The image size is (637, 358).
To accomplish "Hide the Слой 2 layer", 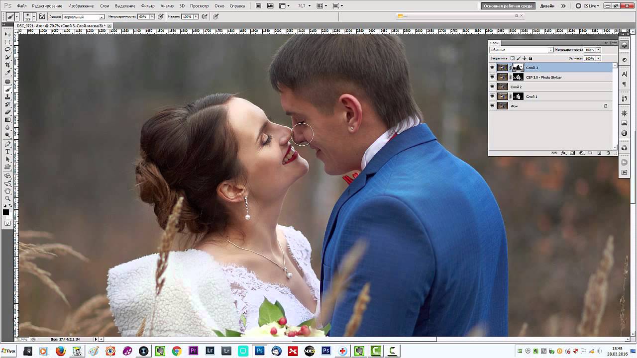I will 492,87.
